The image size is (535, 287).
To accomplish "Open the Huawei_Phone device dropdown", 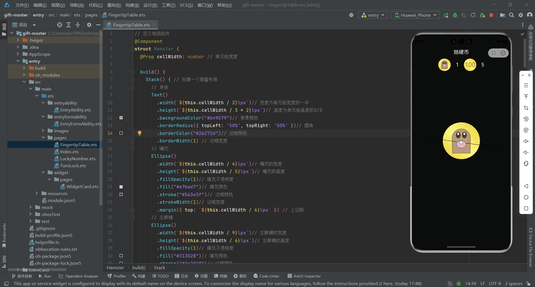I will tap(415, 15).
